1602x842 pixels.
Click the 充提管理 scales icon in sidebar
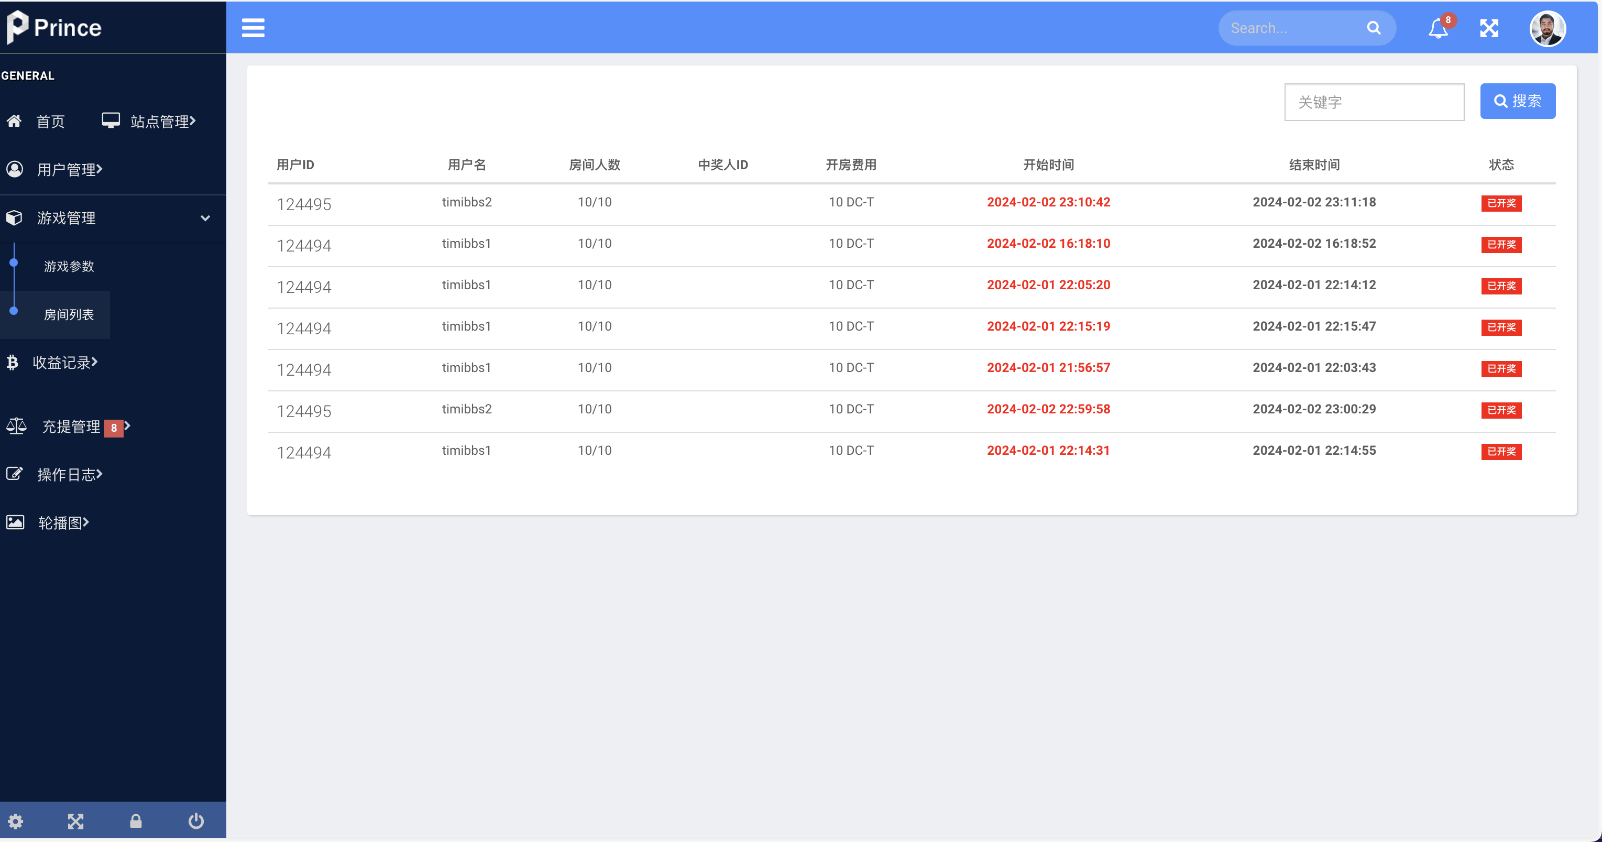[x=16, y=426]
